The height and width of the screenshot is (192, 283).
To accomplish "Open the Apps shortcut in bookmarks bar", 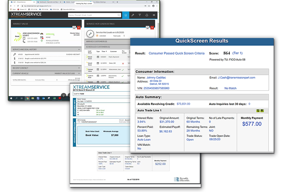I will [13, 9].
